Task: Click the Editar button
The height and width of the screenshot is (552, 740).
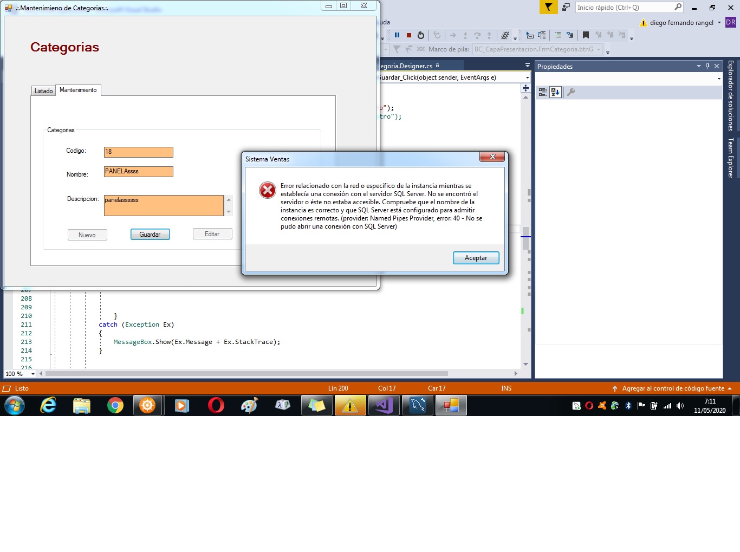Action: 212,234
